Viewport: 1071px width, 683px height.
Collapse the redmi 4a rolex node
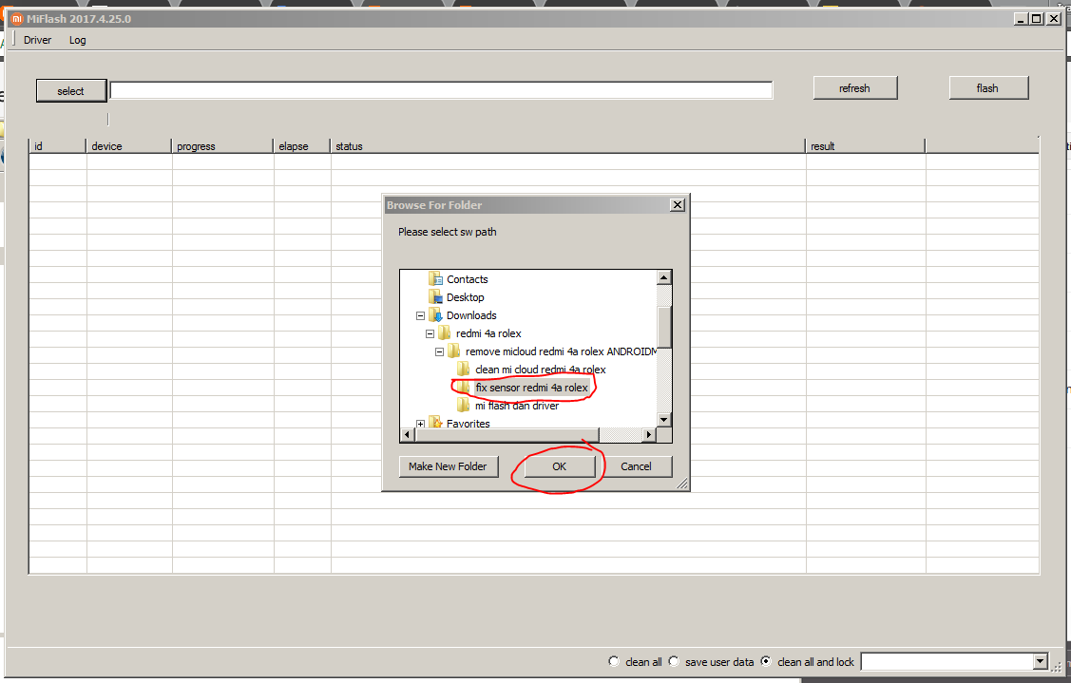(430, 334)
